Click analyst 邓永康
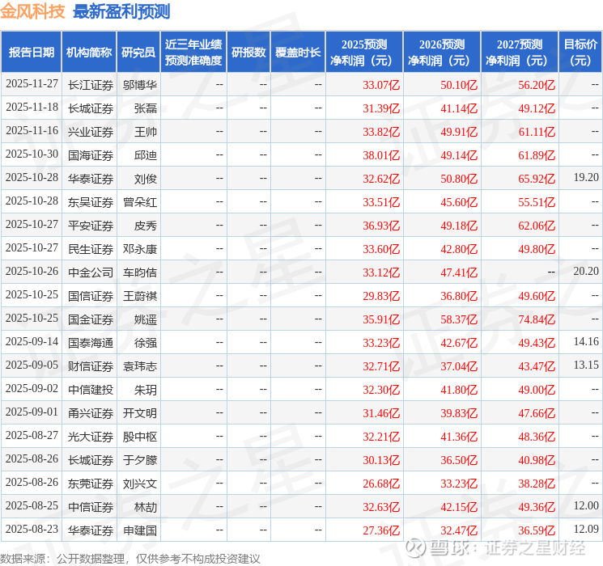The image size is (603, 566). [x=140, y=249]
